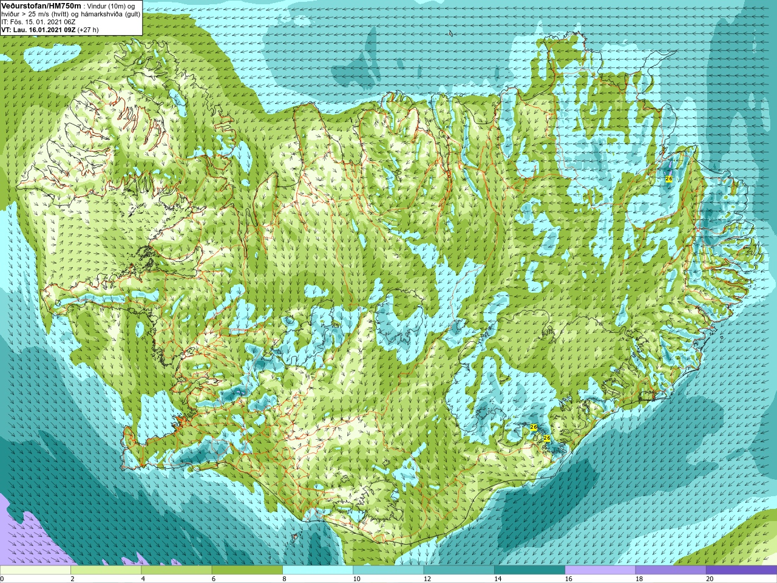Click the legend scale number 6

coord(213,579)
